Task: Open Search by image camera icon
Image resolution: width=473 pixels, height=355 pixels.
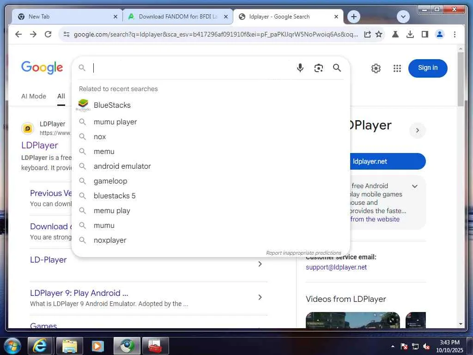Action: pos(319,68)
